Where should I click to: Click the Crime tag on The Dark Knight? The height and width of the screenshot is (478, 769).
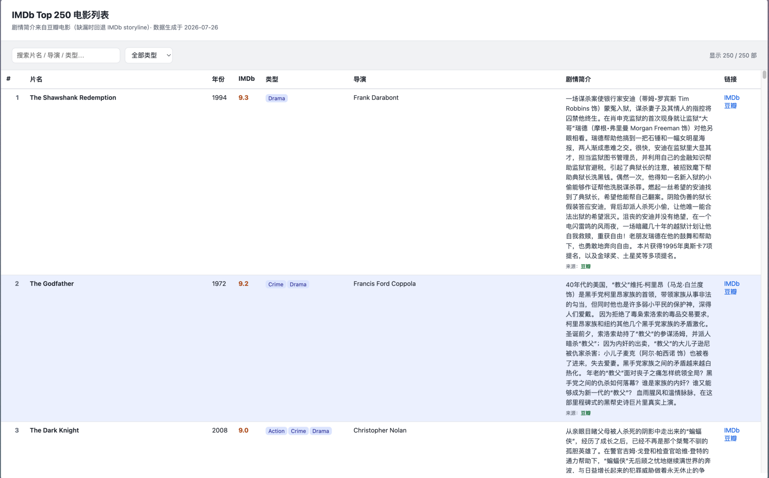tap(298, 431)
